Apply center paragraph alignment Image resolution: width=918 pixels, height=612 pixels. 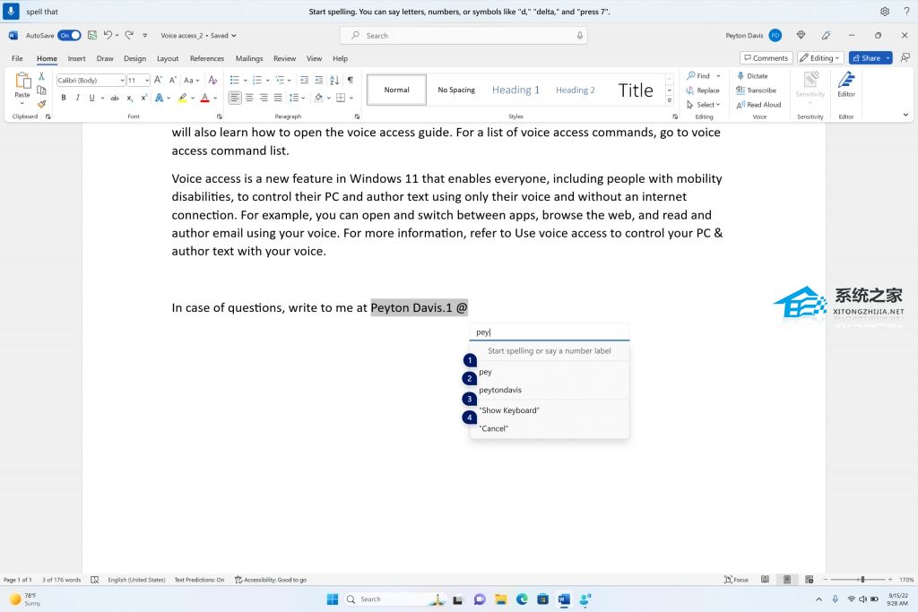(x=248, y=98)
